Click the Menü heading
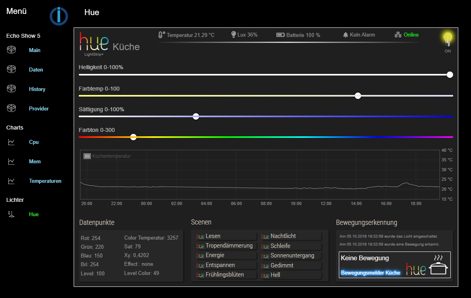The height and width of the screenshot is (298, 471). (16, 11)
